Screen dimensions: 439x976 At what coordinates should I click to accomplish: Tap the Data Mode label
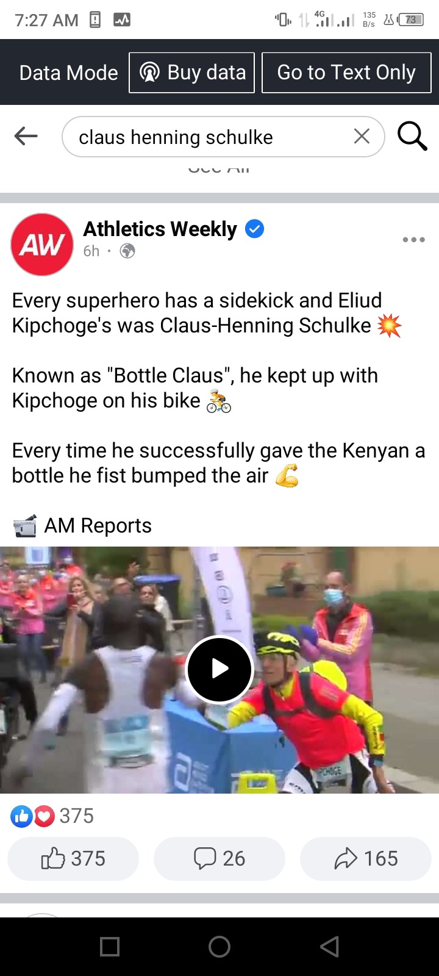(68, 73)
